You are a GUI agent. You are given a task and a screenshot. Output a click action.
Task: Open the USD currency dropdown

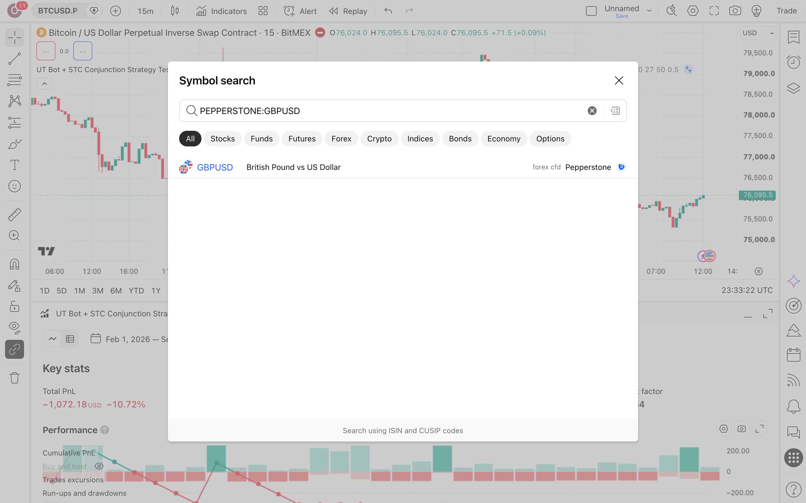758,33
